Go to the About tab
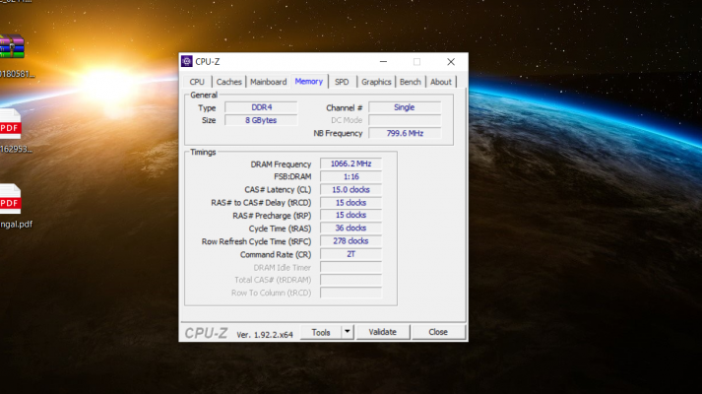The width and height of the screenshot is (702, 394). coord(441,82)
